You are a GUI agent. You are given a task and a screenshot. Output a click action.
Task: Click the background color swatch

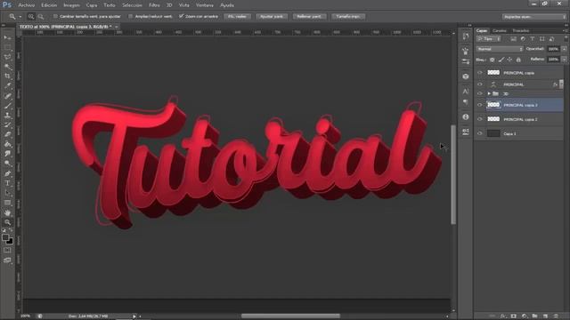pos(10,241)
